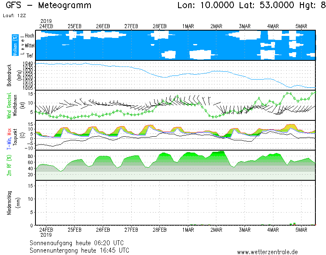Select the green Wind Geschwi. axis label
This screenshot has height=255, width=326.
pyautogui.click(x=9, y=105)
